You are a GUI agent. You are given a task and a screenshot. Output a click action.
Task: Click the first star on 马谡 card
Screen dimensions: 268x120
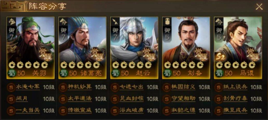(219, 65)
